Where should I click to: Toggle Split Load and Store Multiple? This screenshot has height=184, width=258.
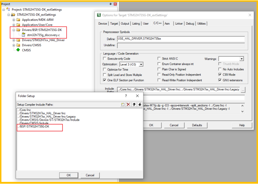point(104,75)
